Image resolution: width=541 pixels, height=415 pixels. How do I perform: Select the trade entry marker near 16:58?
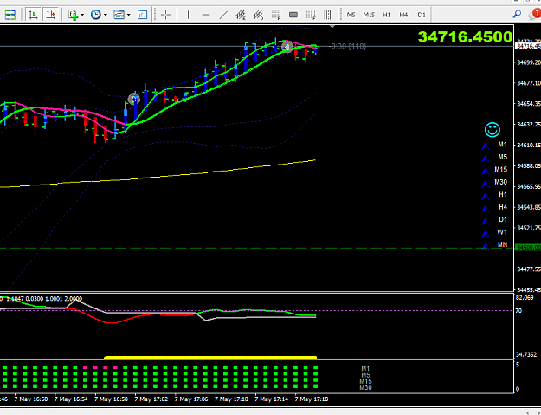(x=133, y=100)
